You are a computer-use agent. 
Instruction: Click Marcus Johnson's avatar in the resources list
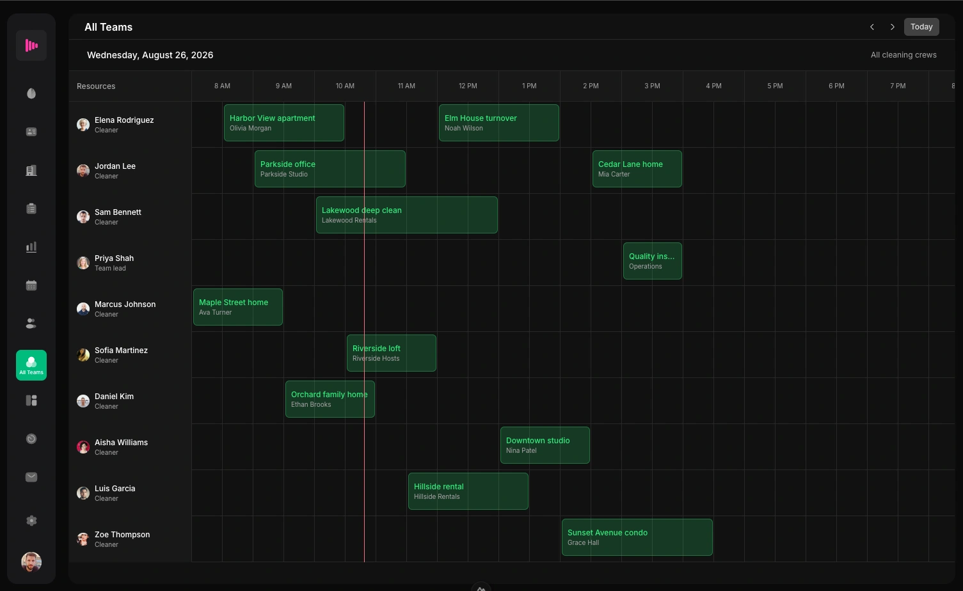click(83, 309)
